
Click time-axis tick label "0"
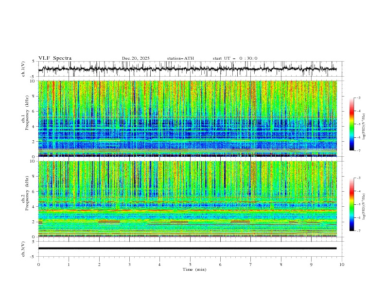tap(38, 264)
